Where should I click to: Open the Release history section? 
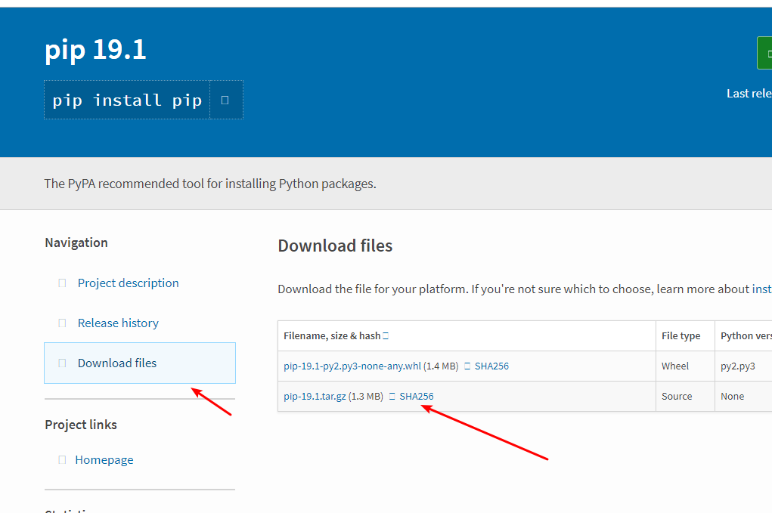coord(118,323)
